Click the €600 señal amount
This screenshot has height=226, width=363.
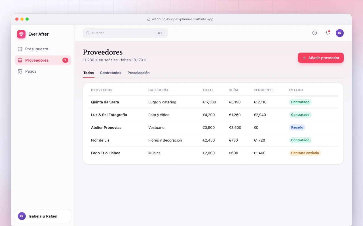pyautogui.click(x=233, y=153)
